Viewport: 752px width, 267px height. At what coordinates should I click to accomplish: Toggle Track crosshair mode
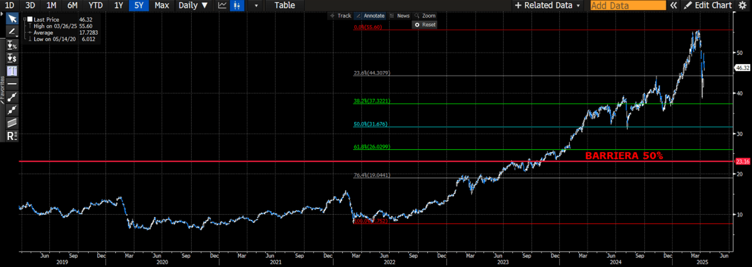[x=340, y=16]
